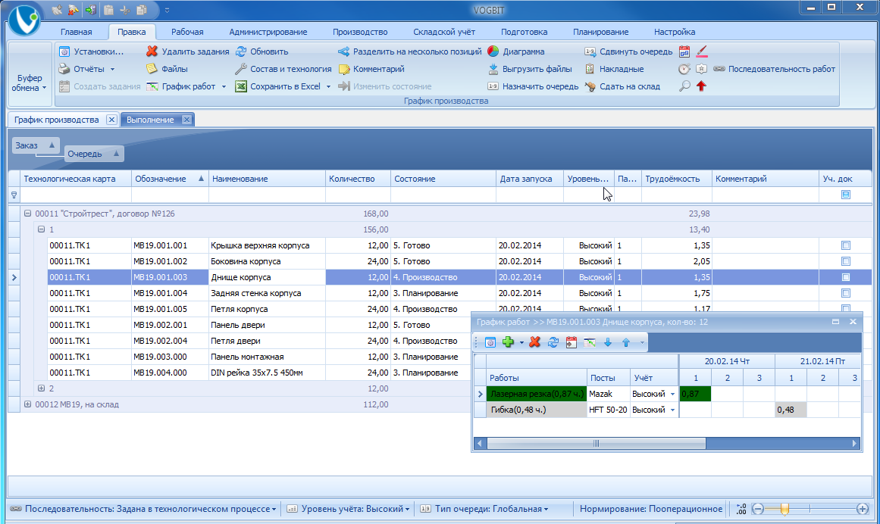The image size is (880, 524).
Task: Expand queue group 2
Action: [x=41, y=388]
